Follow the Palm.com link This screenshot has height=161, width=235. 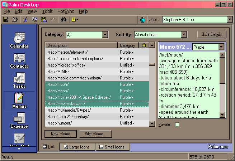click(x=218, y=147)
